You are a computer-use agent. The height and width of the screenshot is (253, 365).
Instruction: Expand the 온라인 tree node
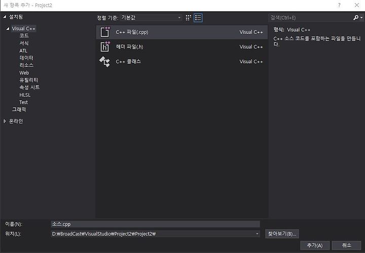(5, 121)
